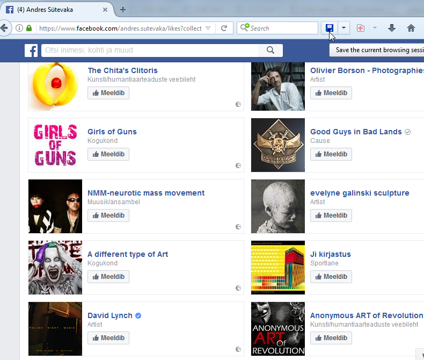424x360 pixels.
Task: Click the Firefox search box
Action: (277, 28)
